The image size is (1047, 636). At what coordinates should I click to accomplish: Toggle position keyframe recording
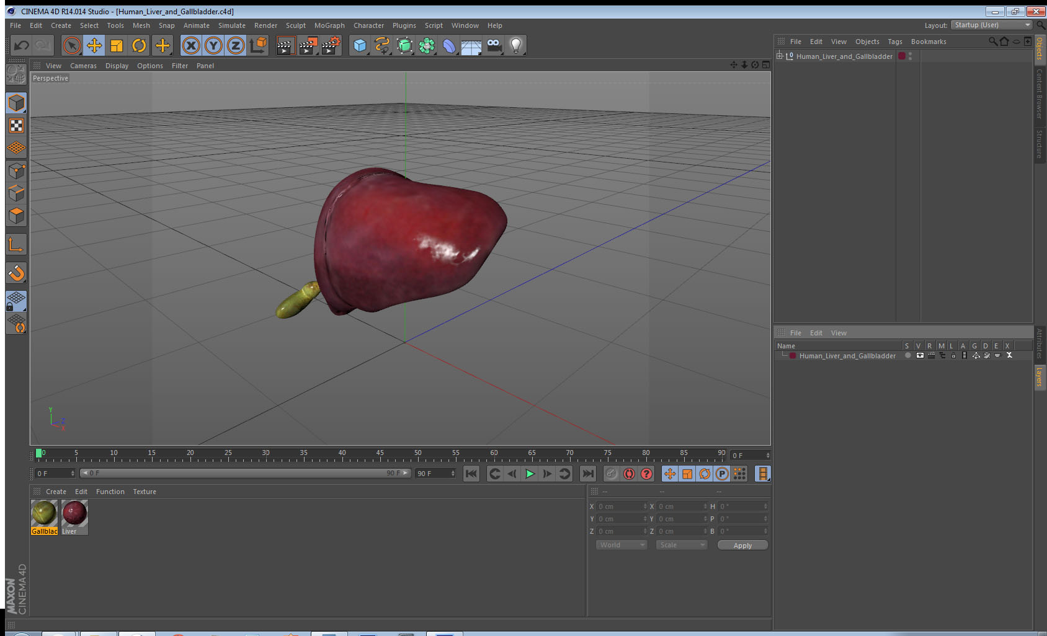coord(670,474)
